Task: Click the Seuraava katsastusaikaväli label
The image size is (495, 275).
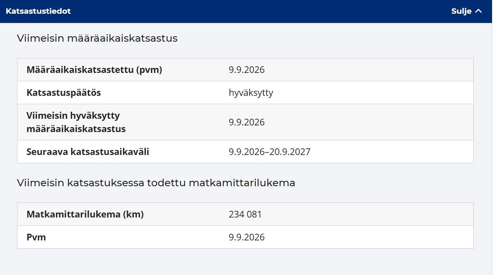Action: point(88,152)
